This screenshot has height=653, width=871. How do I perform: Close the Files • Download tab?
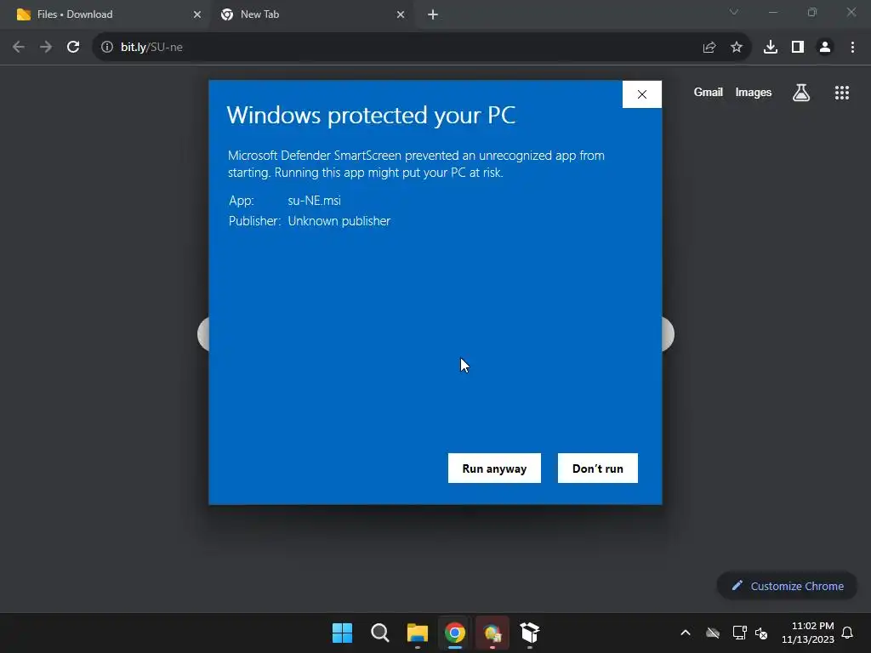pyautogui.click(x=197, y=14)
